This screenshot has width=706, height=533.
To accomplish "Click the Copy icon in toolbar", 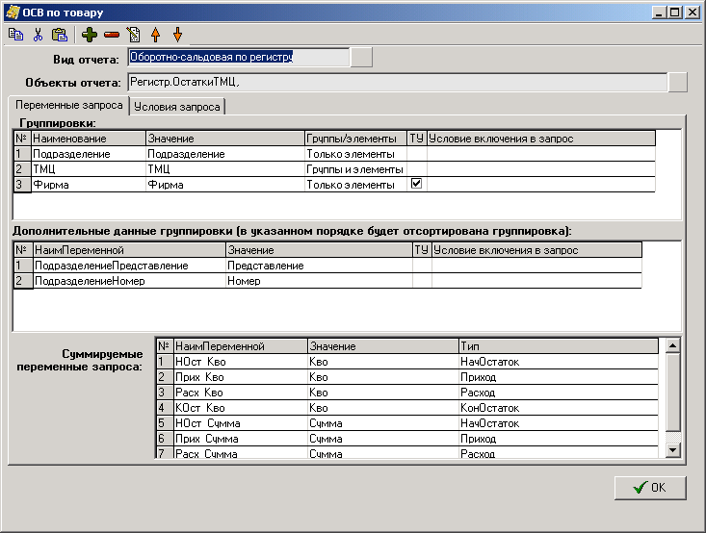I will (16, 35).
